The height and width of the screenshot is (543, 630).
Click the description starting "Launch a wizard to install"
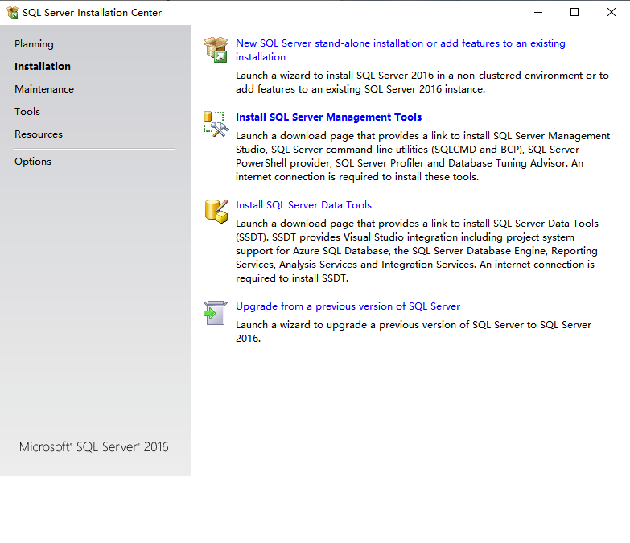[422, 82]
